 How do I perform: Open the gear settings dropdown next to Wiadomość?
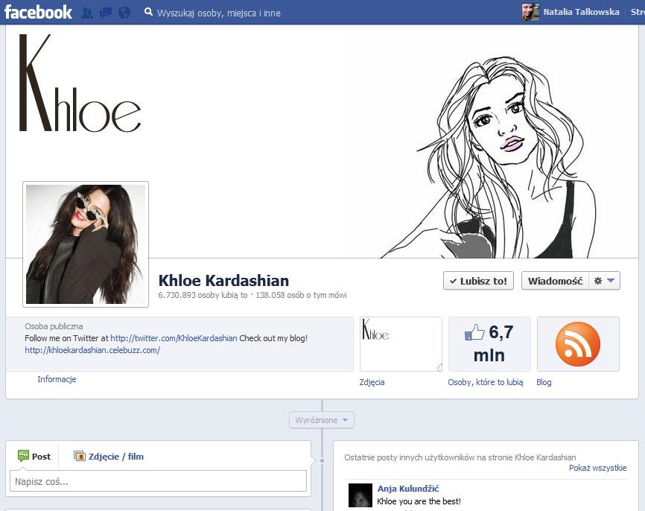pos(604,281)
